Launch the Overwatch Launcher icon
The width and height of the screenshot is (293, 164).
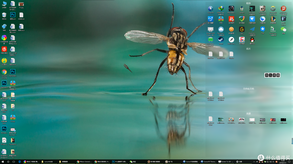pos(273,9)
